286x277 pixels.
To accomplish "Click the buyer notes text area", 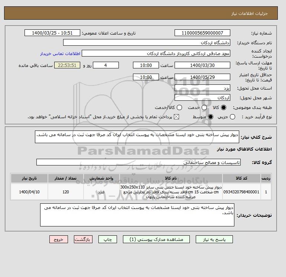I will coord(137,215).
